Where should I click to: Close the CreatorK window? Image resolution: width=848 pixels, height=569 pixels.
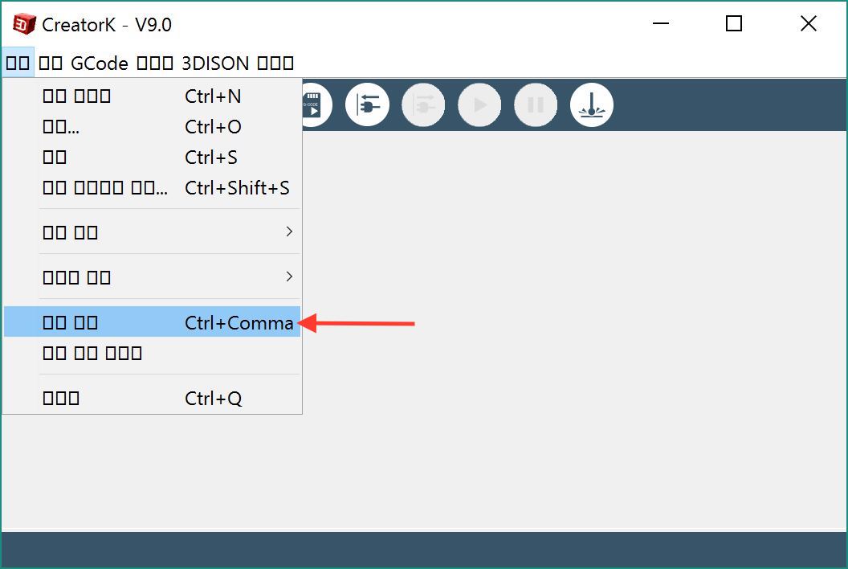tap(808, 23)
